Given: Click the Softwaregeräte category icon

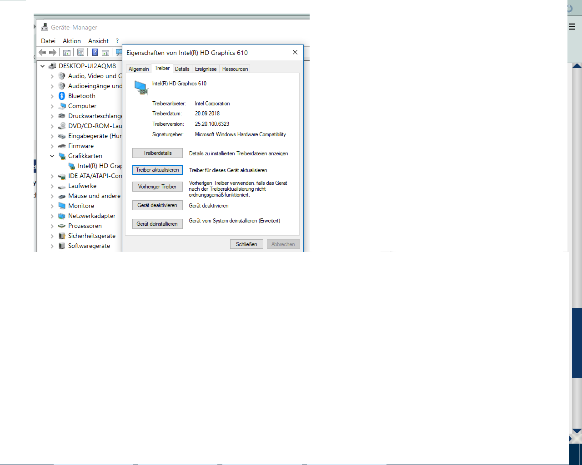Looking at the screenshot, I should (62, 246).
